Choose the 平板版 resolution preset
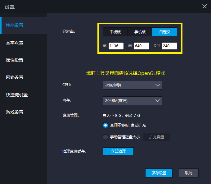 pos(115,32)
